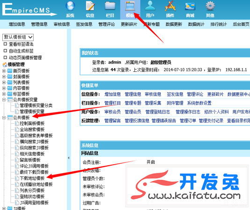
Task: Click the 管理订单 quick link
Action: [188, 121]
